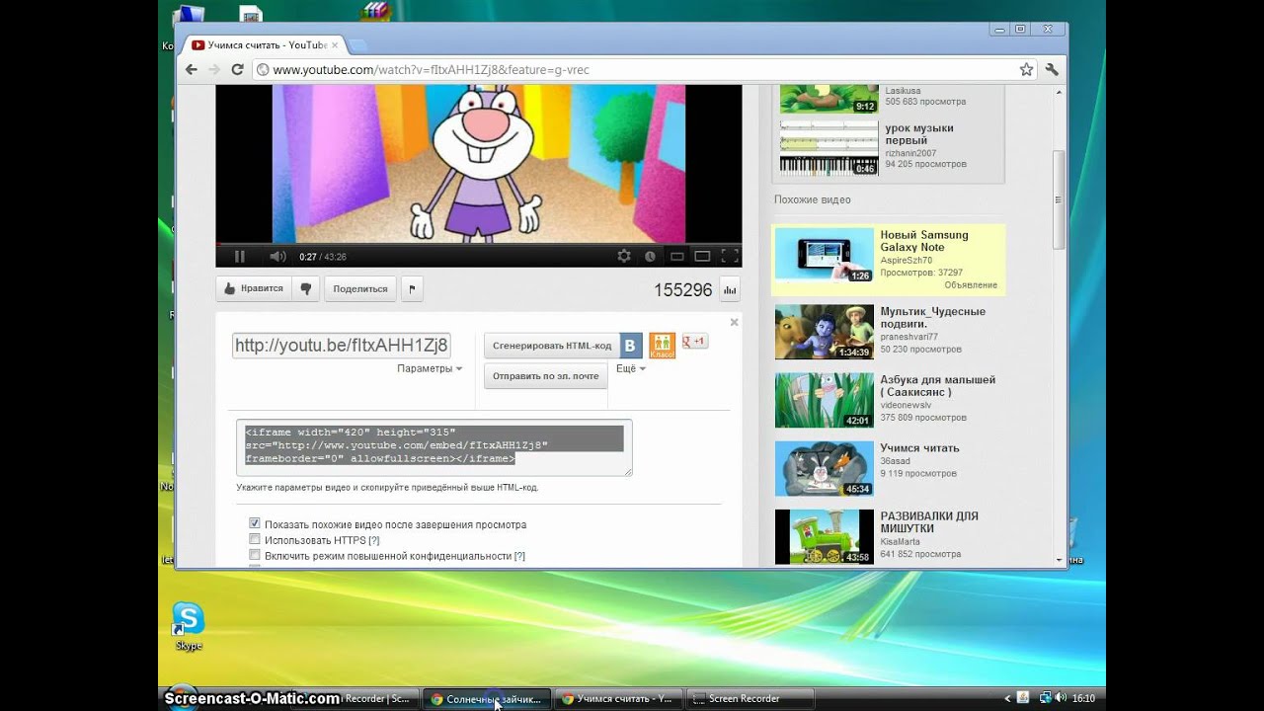The width and height of the screenshot is (1264, 711).
Task: Open Азбука для малышей video title
Action: pos(937,386)
